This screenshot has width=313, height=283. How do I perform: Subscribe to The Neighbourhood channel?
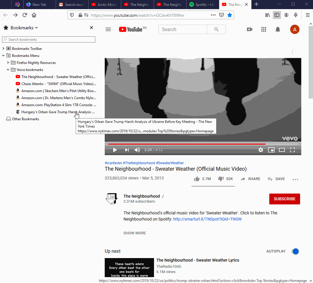point(285,199)
